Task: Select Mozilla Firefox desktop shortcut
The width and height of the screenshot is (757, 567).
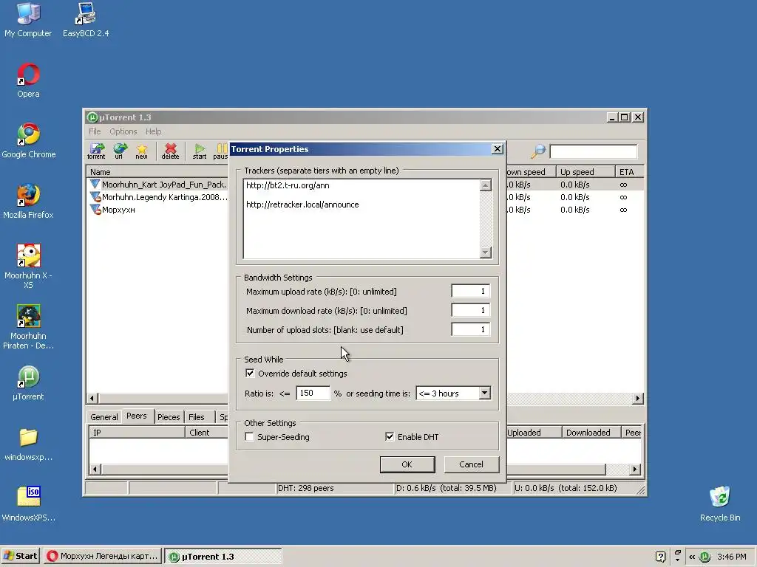Action: (28, 202)
